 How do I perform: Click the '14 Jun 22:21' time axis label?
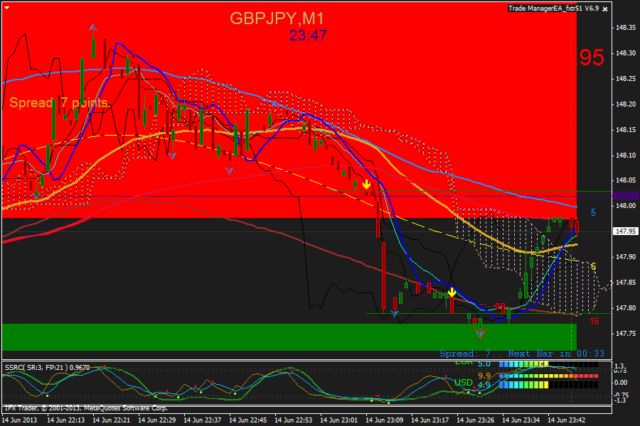[x=112, y=420]
